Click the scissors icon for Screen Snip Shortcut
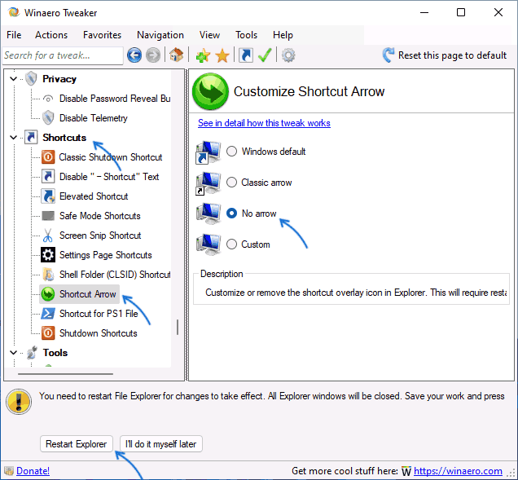This screenshot has width=518, height=480. [48, 236]
